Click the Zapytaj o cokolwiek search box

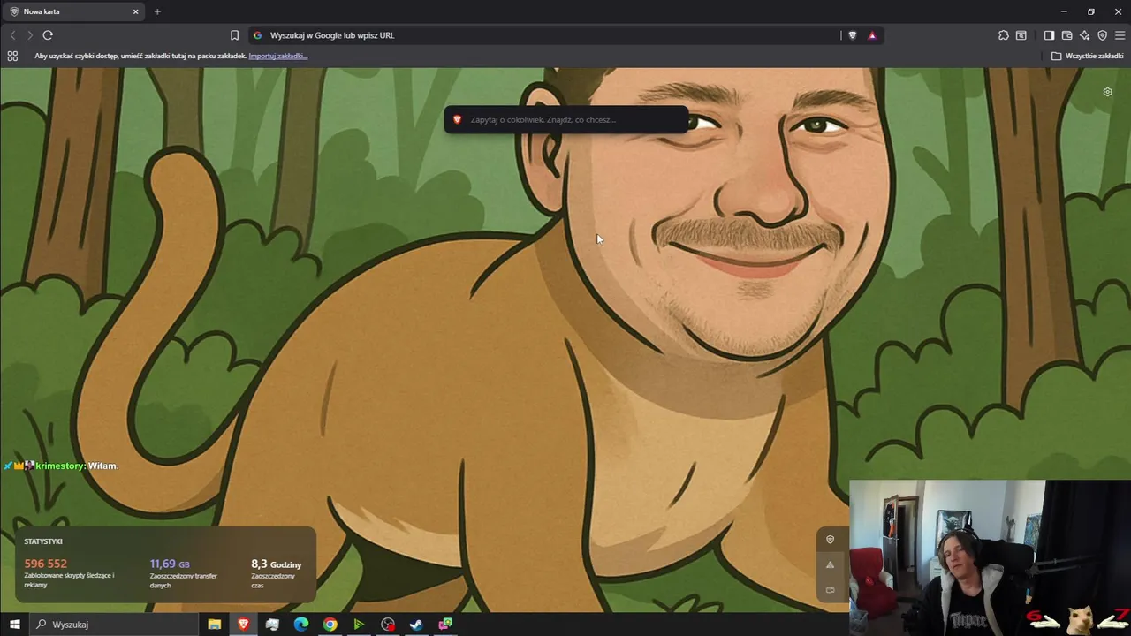coord(565,119)
